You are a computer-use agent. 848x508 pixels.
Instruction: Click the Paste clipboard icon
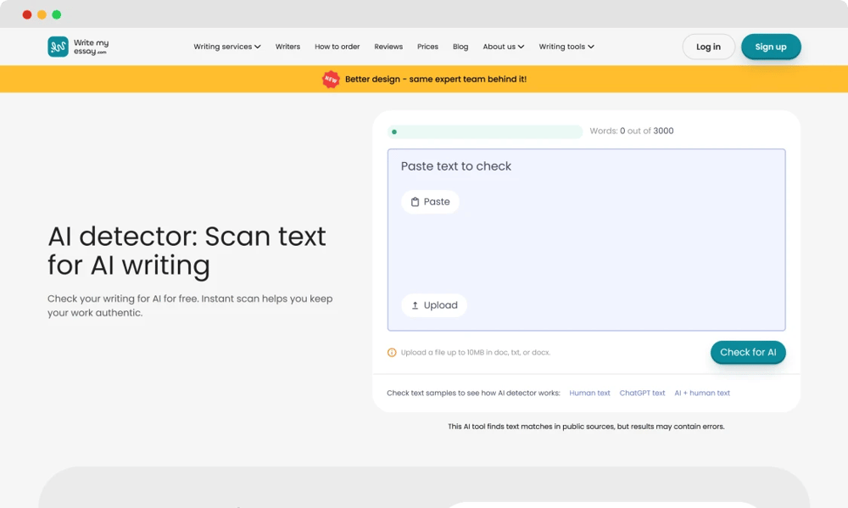pyautogui.click(x=413, y=202)
